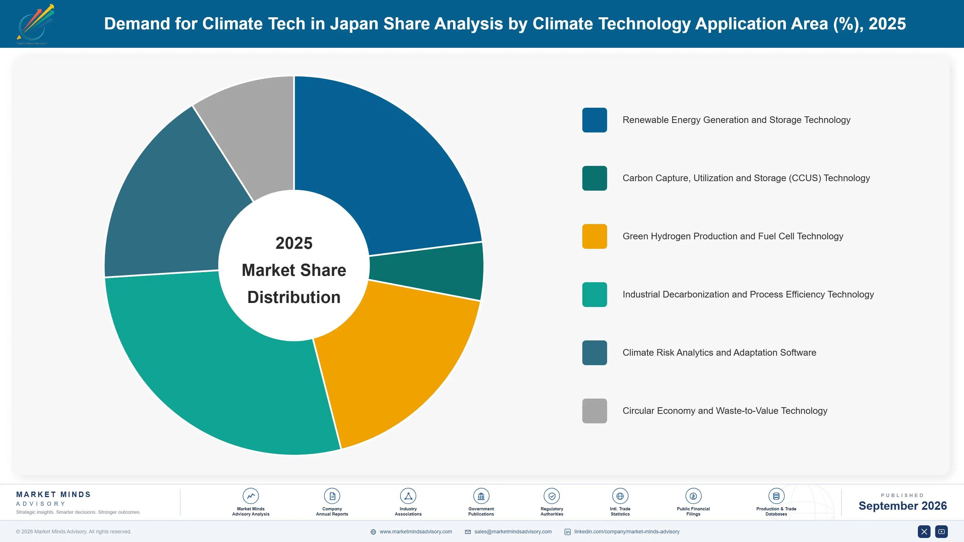This screenshot has height=542, width=964.
Task: Click 'Industrial Decarbonization and Process Efficiency Technology' label
Action: tap(748, 295)
